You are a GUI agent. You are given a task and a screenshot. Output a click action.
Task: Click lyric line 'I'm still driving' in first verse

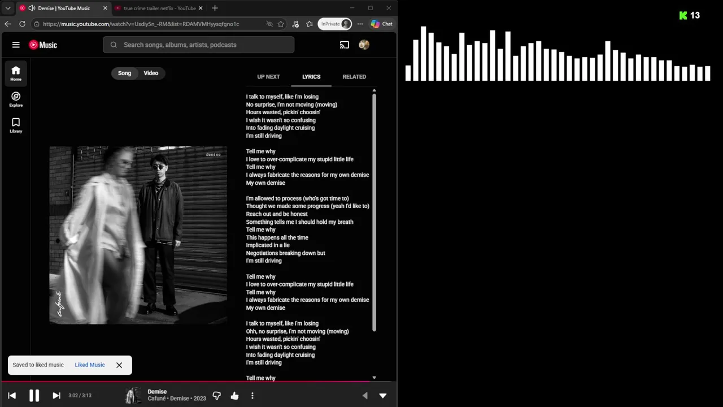[x=264, y=136]
